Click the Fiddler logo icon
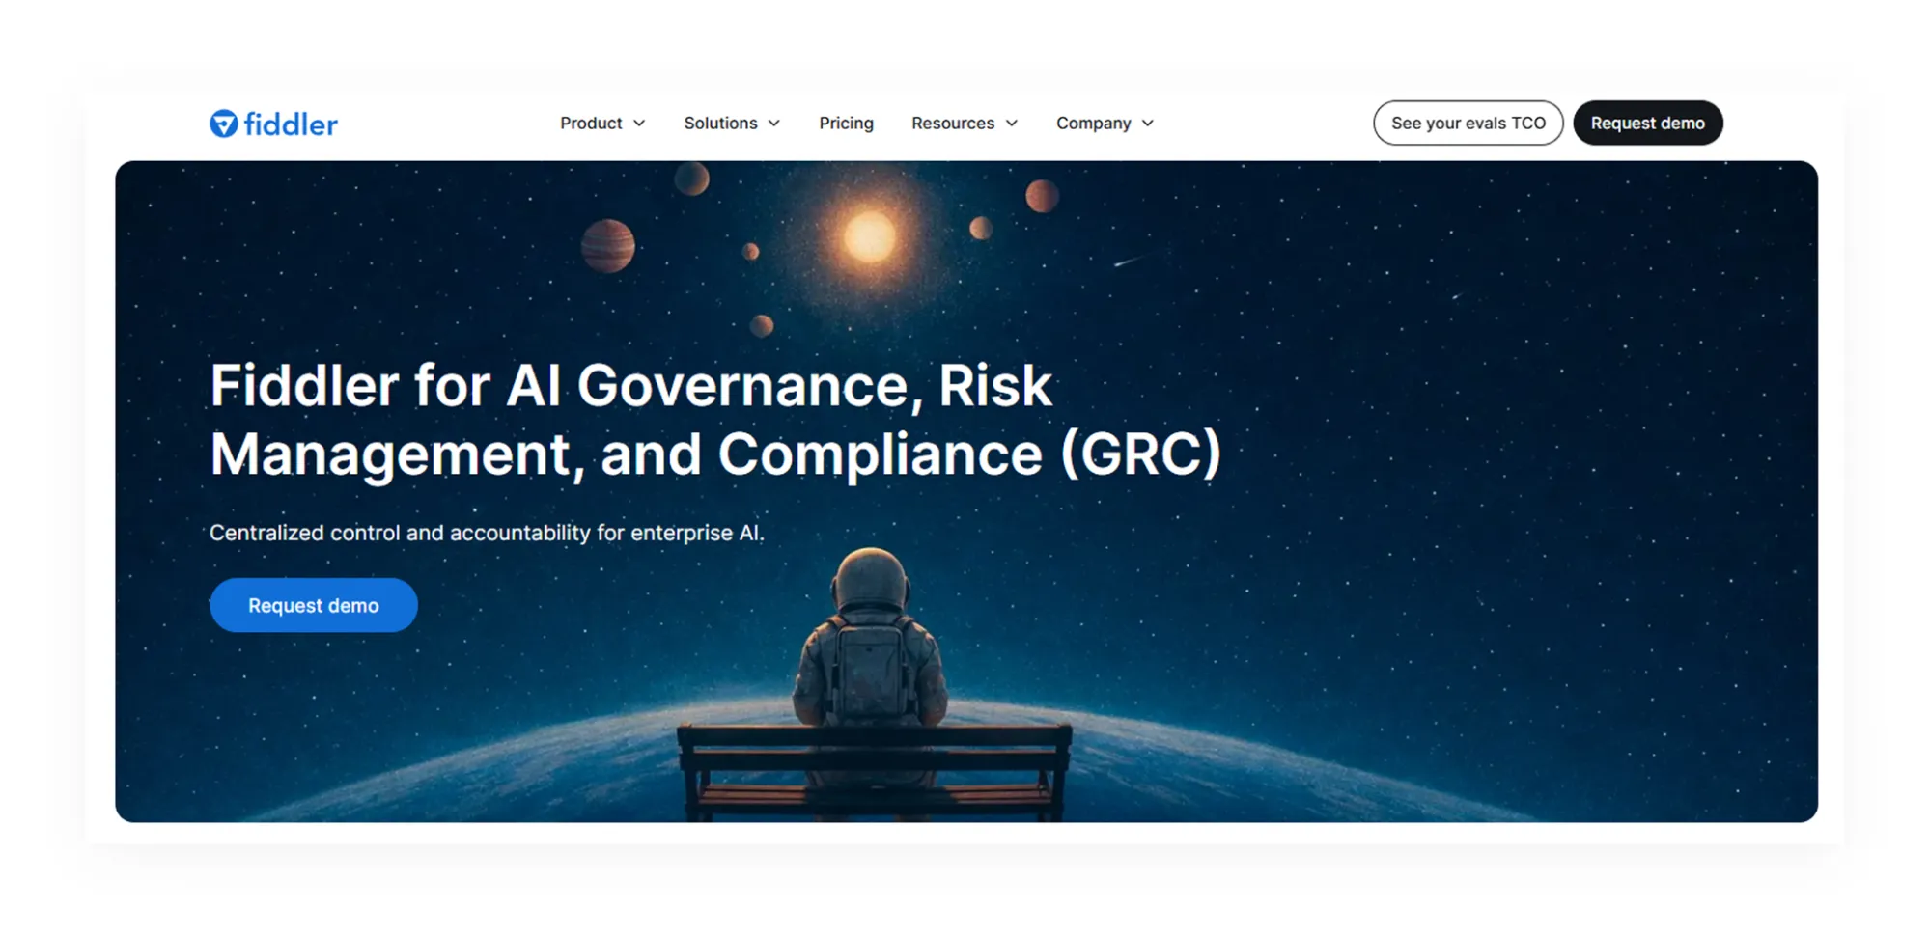This screenshot has height=936, width=1930. (x=224, y=124)
